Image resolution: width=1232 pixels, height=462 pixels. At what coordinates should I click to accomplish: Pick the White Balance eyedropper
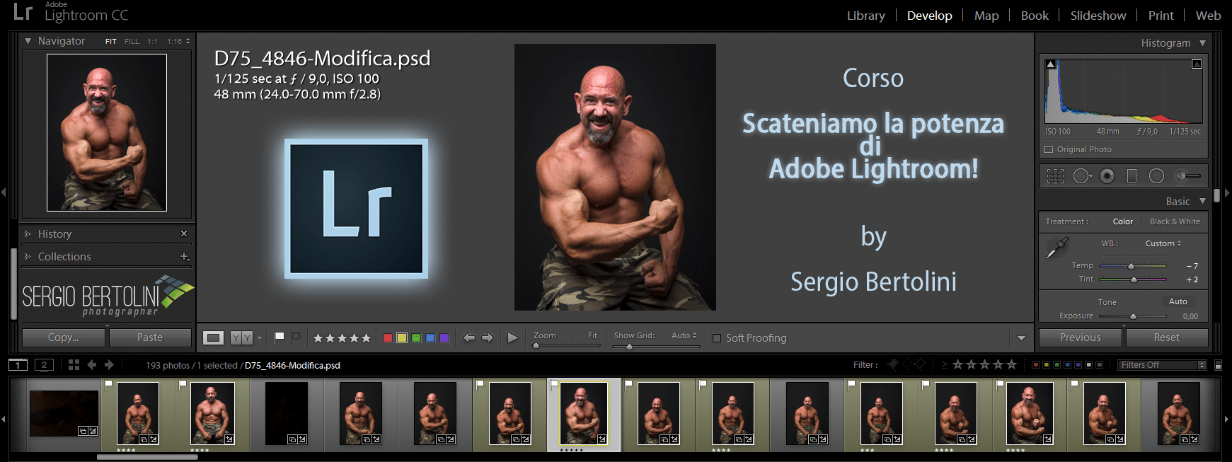tap(1057, 248)
